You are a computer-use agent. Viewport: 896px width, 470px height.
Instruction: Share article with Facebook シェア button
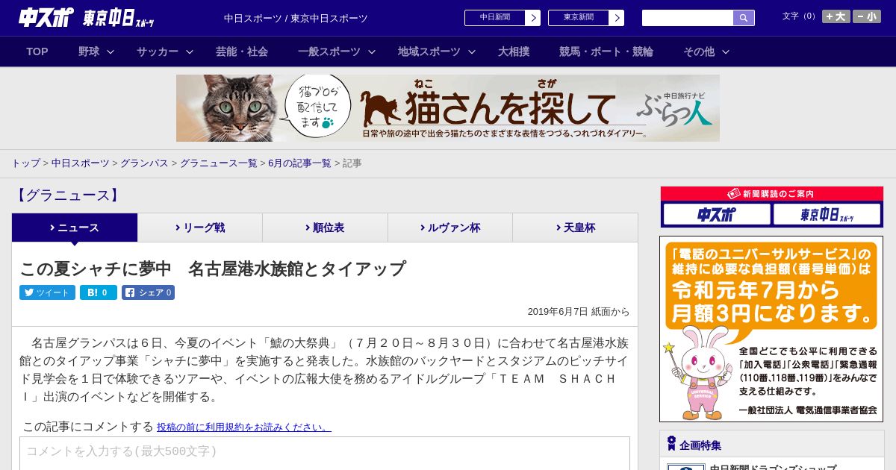[x=148, y=292]
